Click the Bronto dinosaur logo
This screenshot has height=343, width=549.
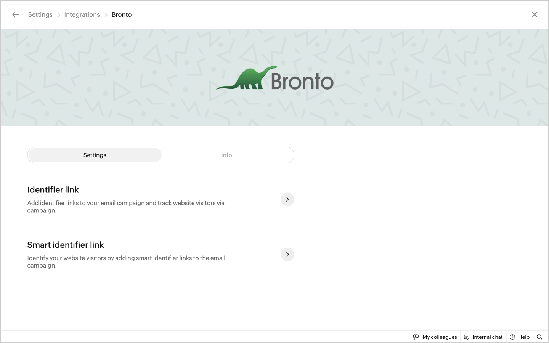[274, 78]
